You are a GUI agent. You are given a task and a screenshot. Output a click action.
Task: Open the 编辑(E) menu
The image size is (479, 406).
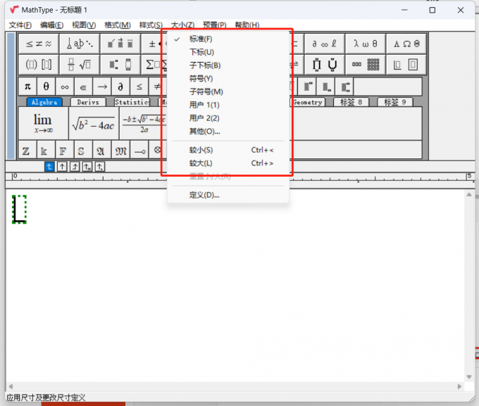click(51, 25)
